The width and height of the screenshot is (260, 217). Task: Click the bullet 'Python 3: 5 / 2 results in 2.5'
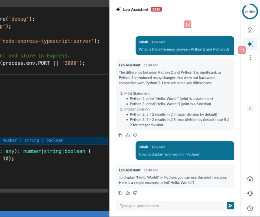pos(180,122)
